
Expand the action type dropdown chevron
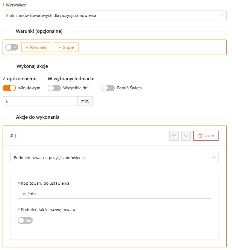(214, 158)
